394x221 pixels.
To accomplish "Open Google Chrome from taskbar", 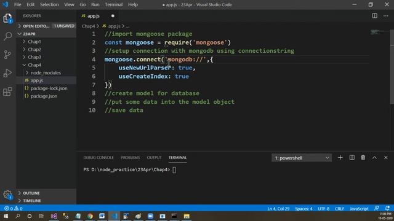I will [x=90, y=216].
